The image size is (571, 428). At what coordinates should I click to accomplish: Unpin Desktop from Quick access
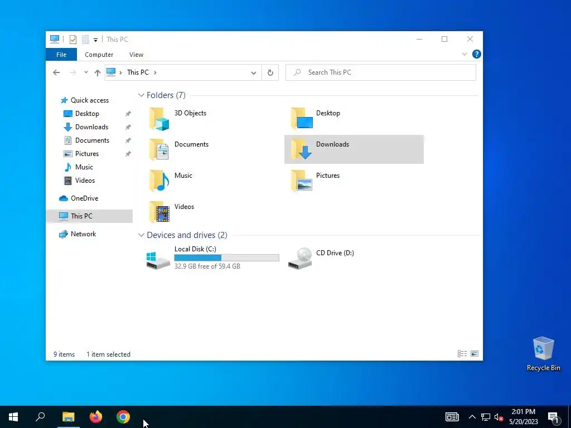[128, 114]
